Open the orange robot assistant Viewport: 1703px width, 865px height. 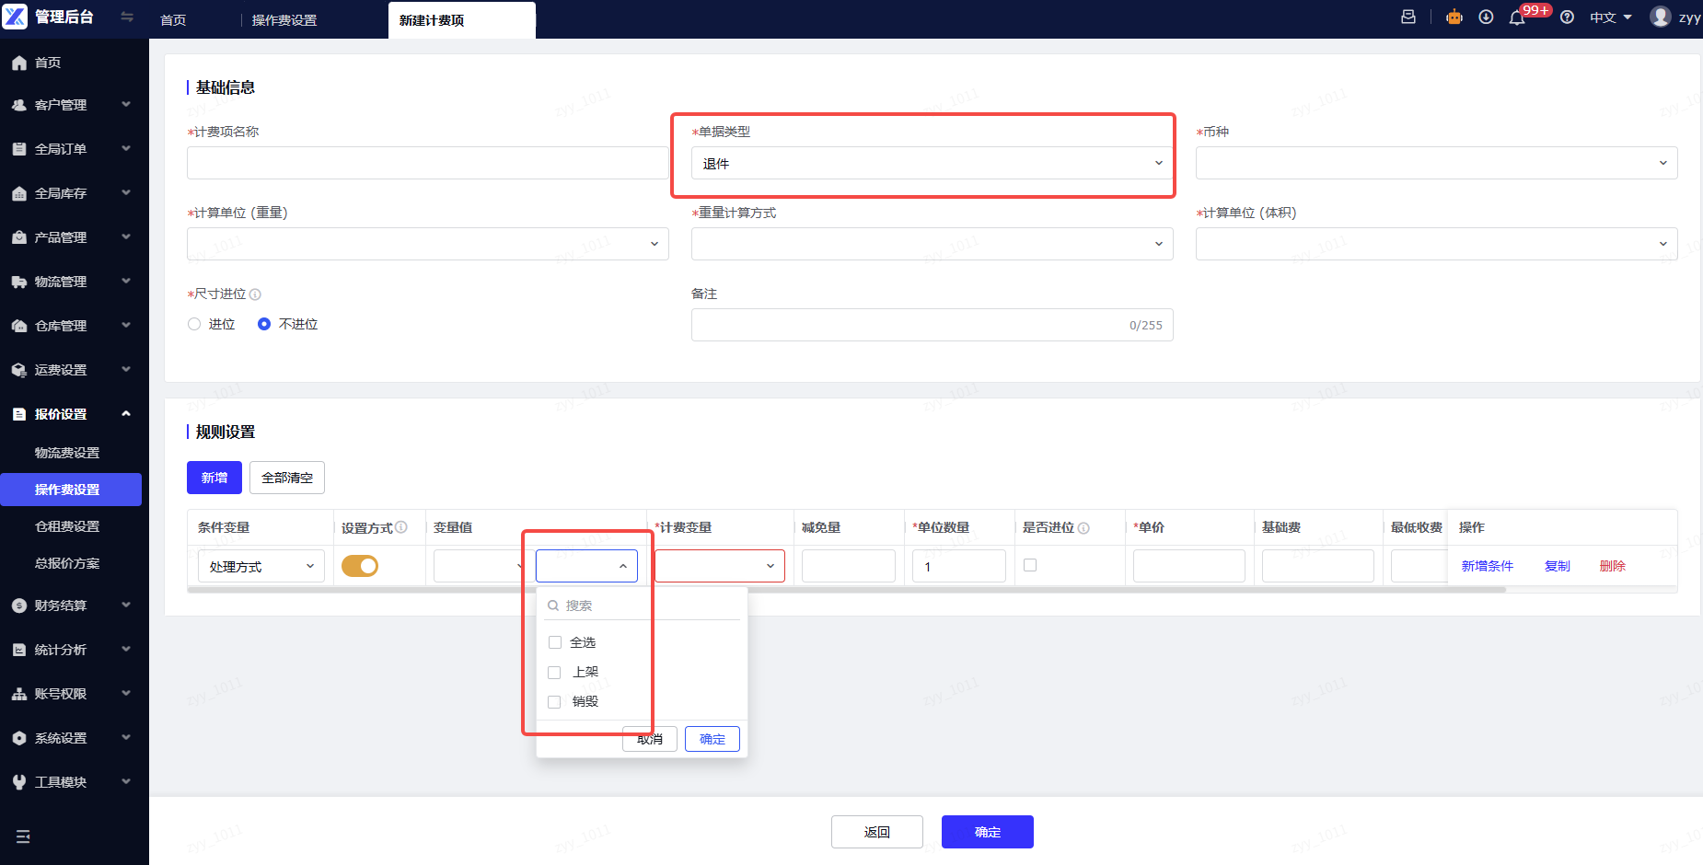pyautogui.click(x=1454, y=17)
